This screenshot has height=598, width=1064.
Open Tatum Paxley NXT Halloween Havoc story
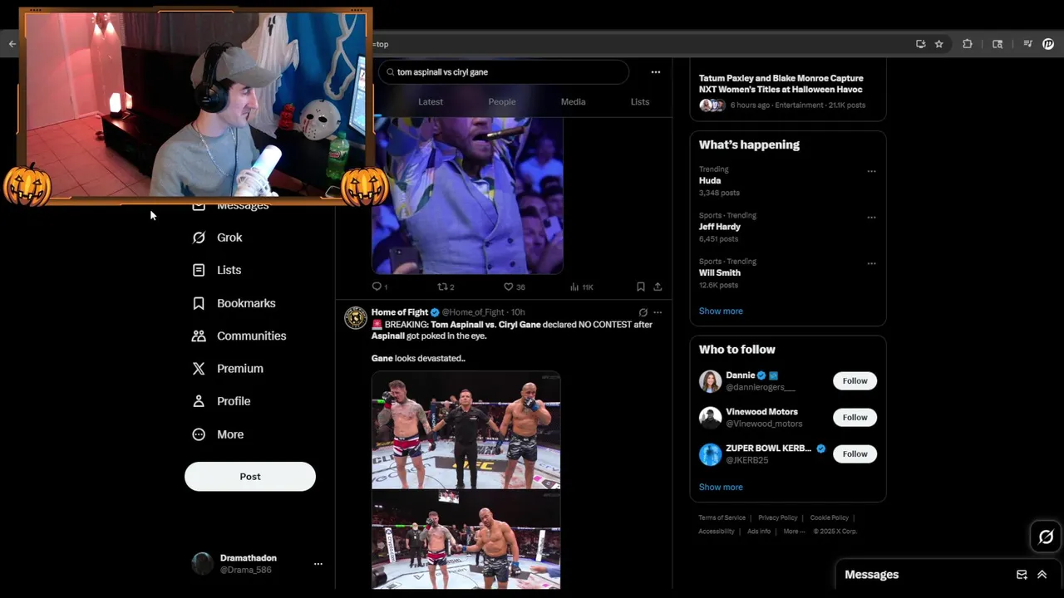pyautogui.click(x=787, y=91)
